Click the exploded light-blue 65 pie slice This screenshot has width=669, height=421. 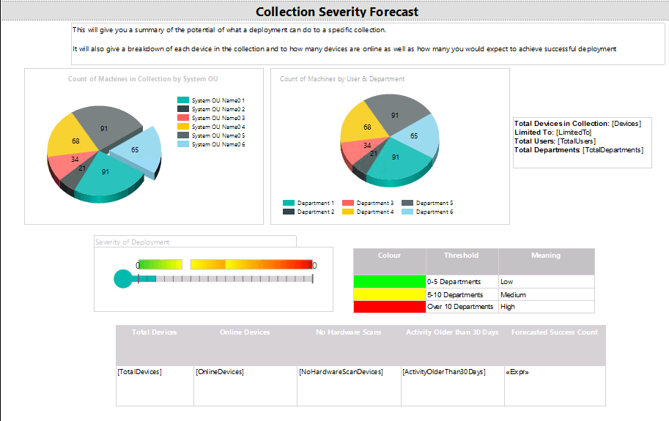pos(137,149)
